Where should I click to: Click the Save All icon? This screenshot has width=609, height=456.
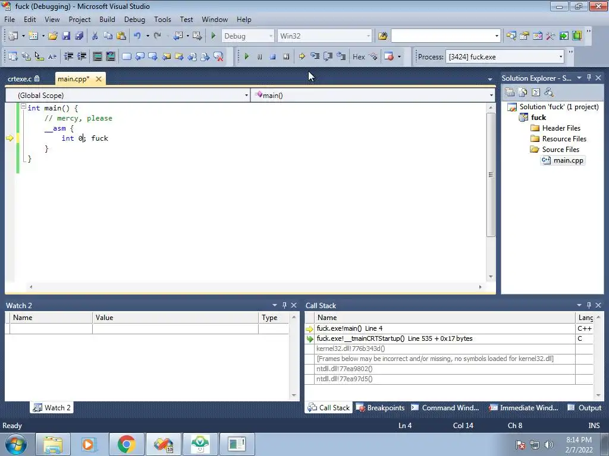click(79, 36)
